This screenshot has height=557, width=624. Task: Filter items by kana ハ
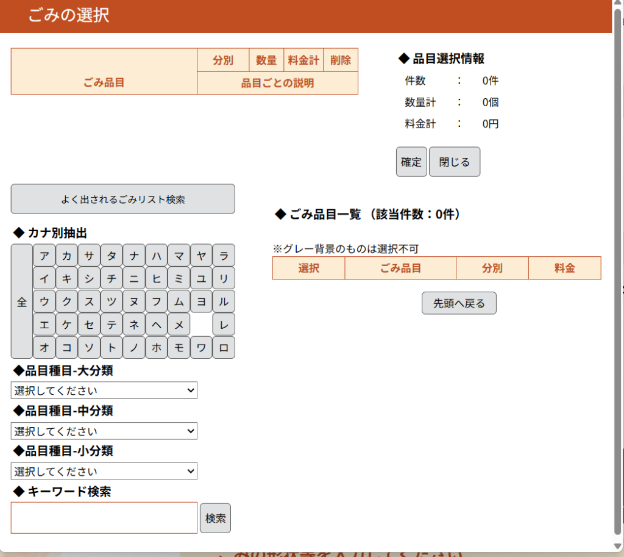156,256
